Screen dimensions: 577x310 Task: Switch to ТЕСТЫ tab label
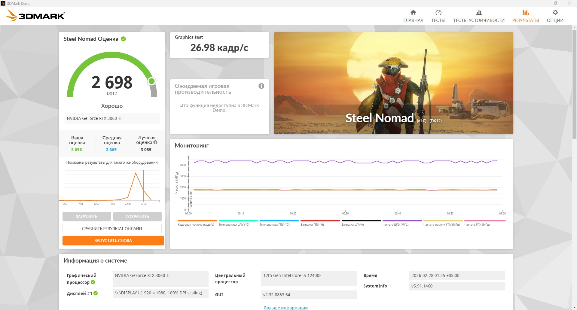point(438,20)
